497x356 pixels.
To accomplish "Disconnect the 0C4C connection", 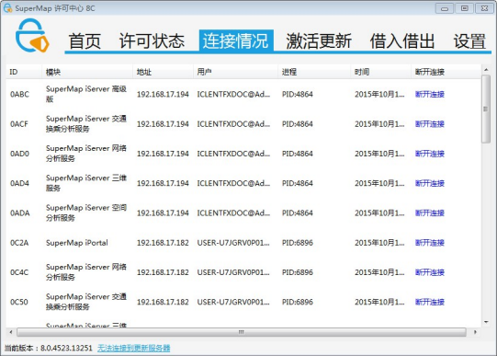I will coord(430,272).
